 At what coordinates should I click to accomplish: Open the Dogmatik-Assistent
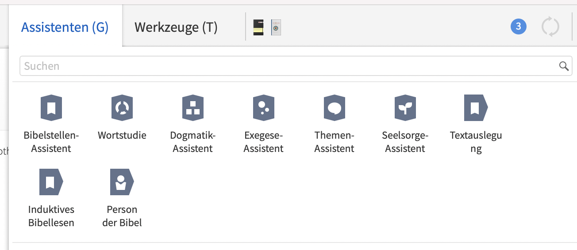(193, 108)
